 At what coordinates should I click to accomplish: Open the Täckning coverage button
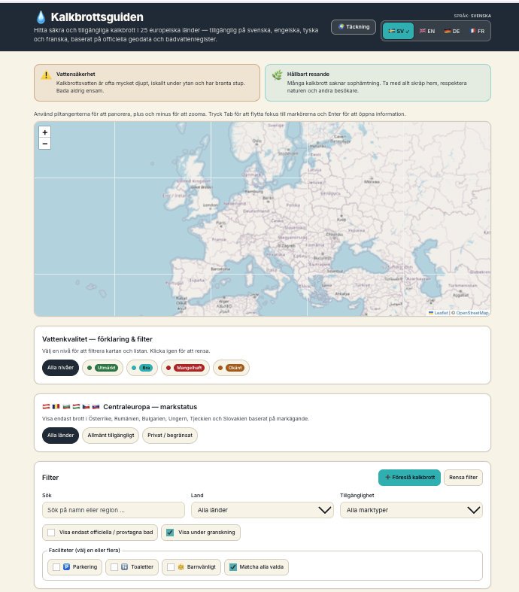click(x=354, y=27)
